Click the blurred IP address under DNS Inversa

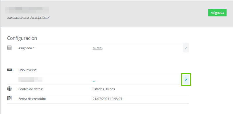click(x=30, y=80)
